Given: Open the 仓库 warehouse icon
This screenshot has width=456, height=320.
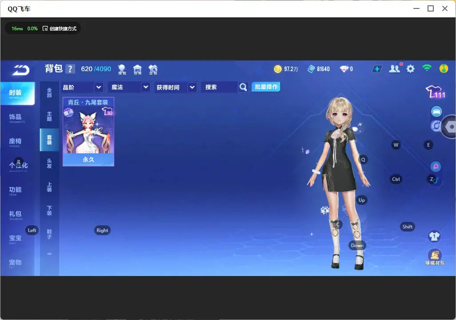Looking at the screenshot, I should click(x=137, y=69).
